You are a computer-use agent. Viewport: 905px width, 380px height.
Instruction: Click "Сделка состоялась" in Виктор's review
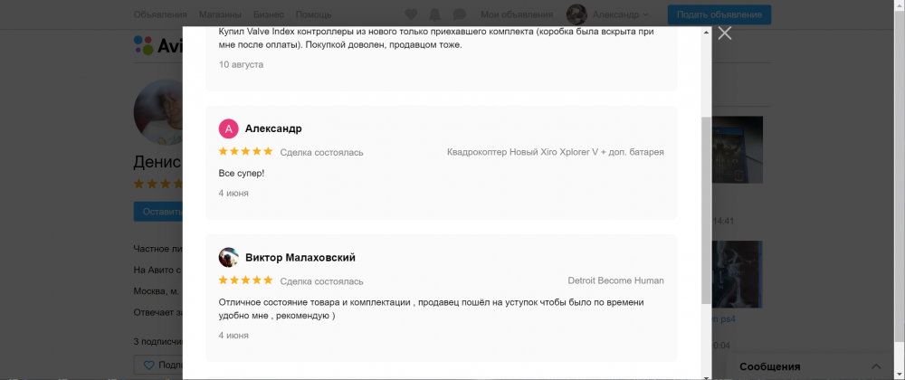point(321,280)
